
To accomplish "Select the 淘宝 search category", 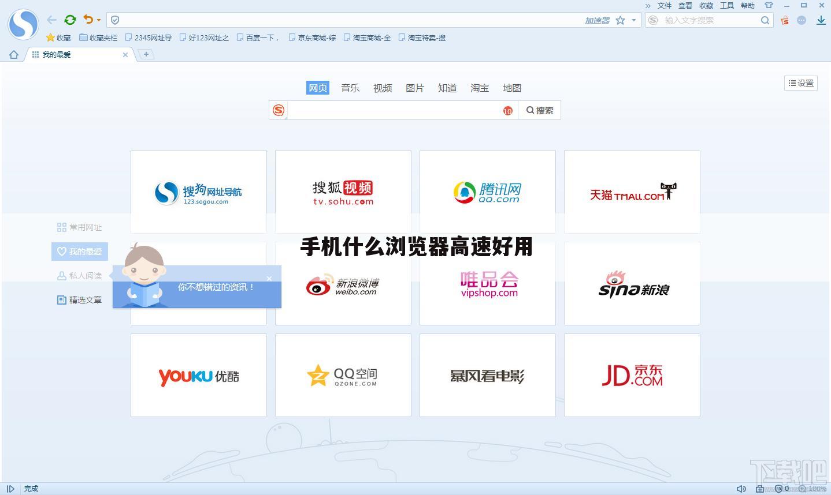I will 480,88.
